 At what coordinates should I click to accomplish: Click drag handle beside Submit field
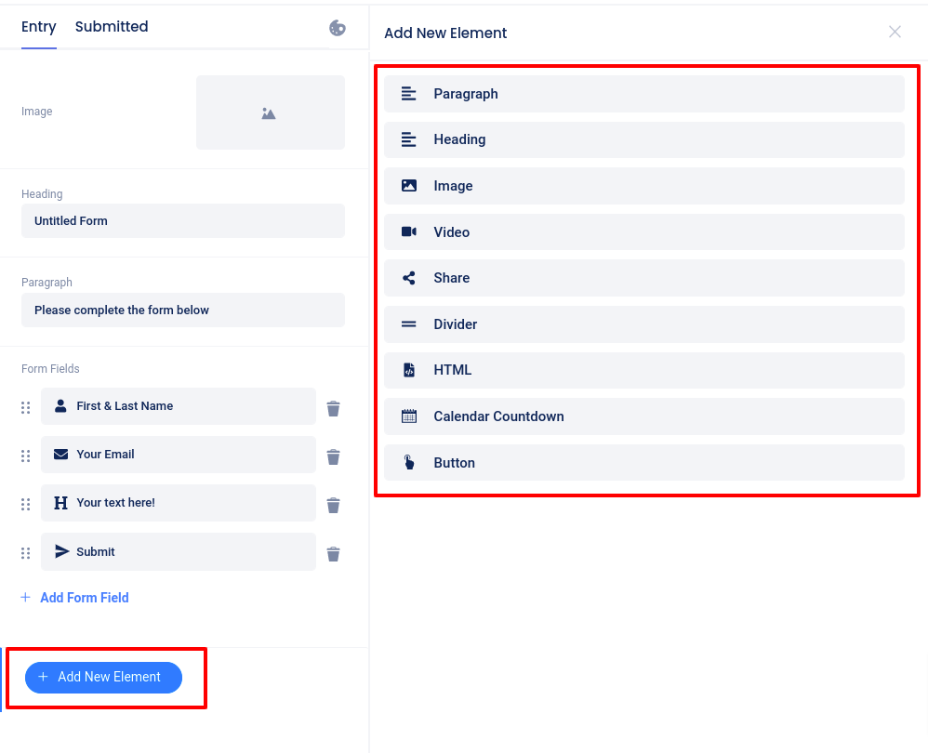[x=26, y=553]
